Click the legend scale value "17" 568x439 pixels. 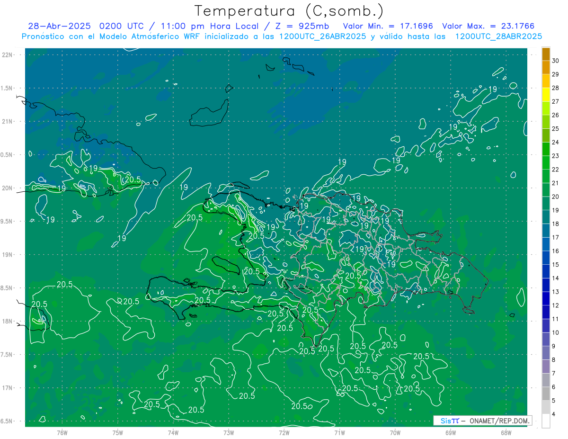click(x=556, y=237)
